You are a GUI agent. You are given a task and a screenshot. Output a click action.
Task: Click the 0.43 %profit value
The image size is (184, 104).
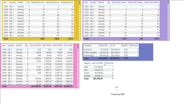click(x=126, y=53)
